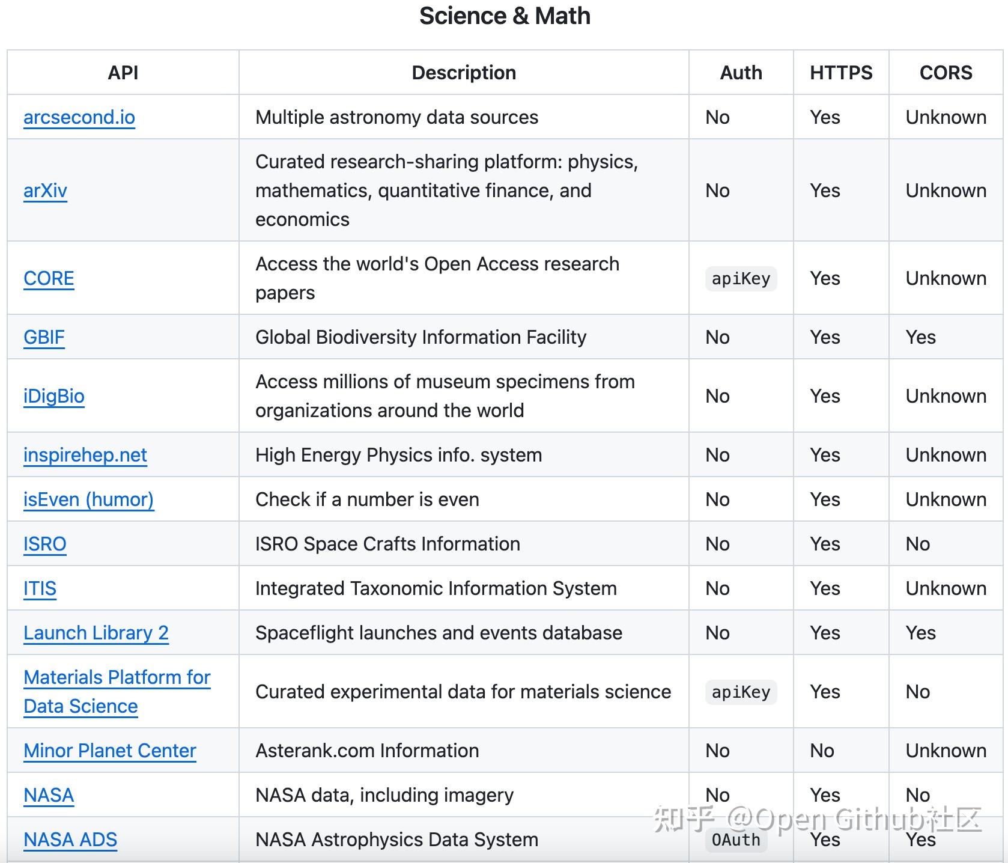Click the isEven (humor) link

[x=88, y=499]
